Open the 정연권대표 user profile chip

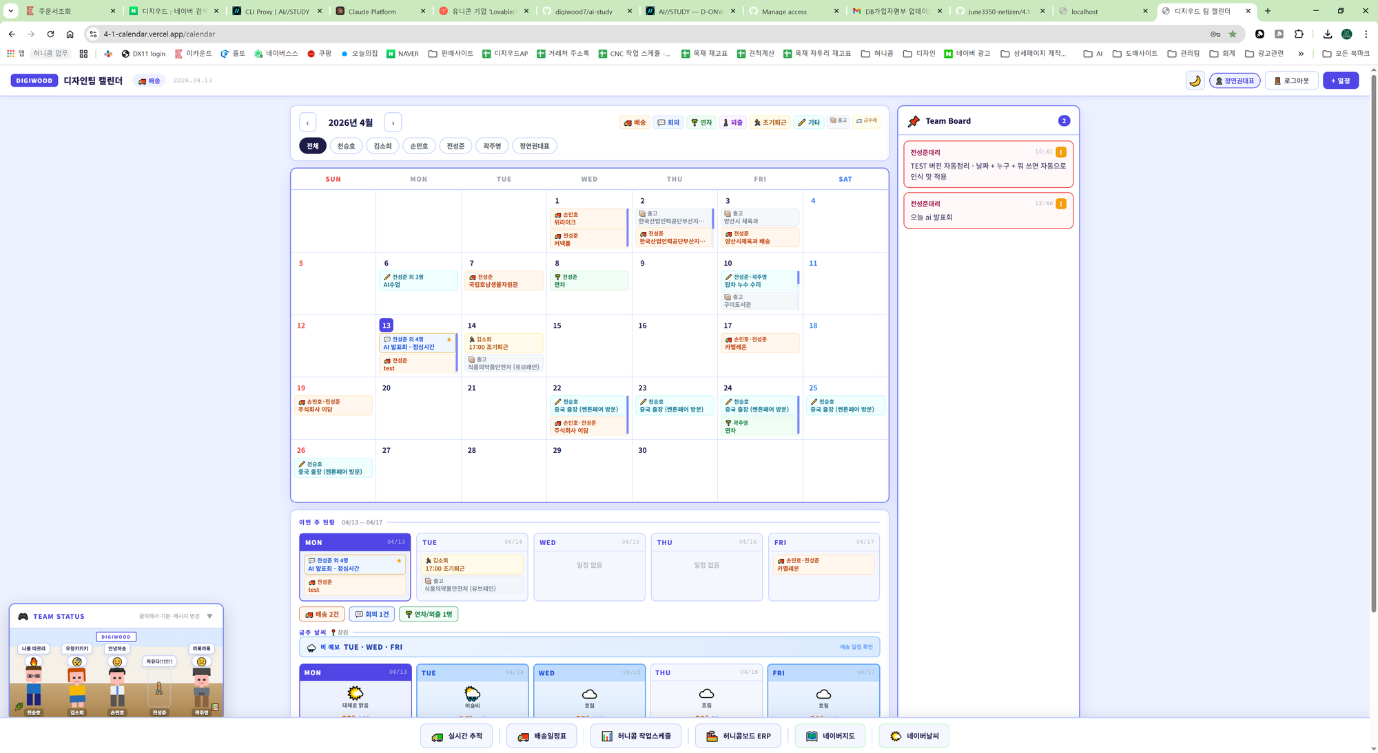coord(1235,81)
